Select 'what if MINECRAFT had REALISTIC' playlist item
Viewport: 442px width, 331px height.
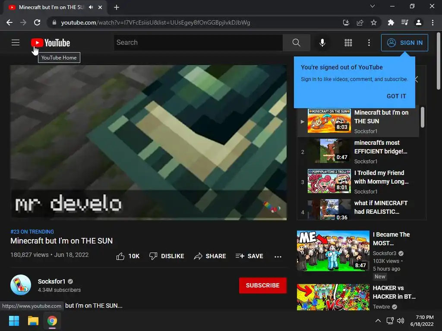click(358, 209)
